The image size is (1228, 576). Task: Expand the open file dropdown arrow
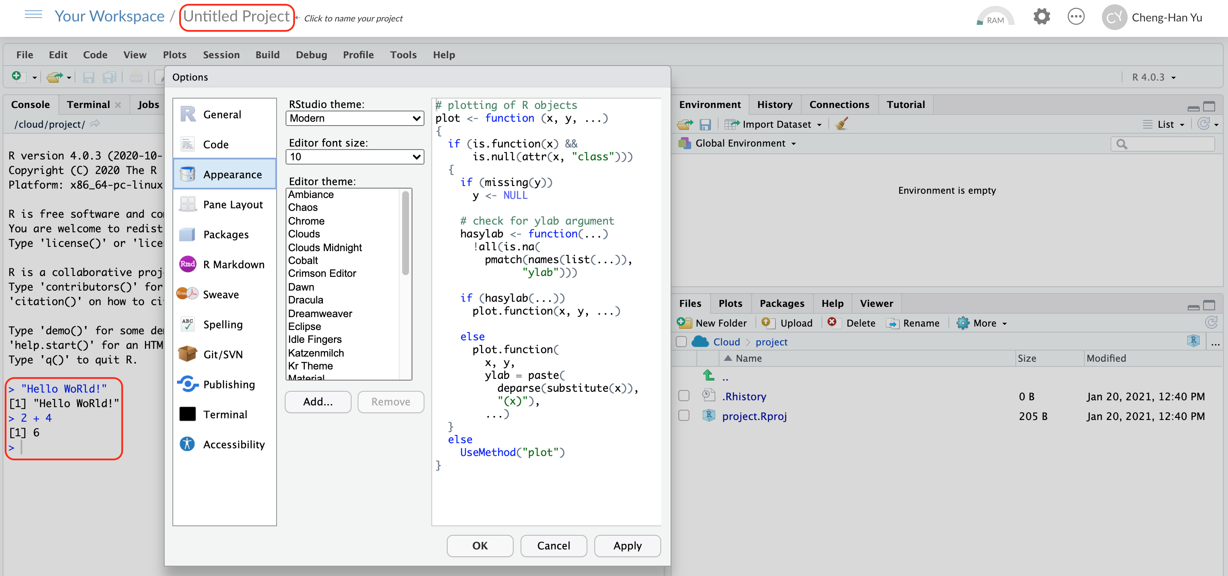click(x=69, y=78)
